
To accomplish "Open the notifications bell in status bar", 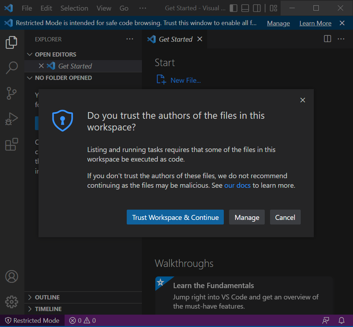I will coord(341,320).
